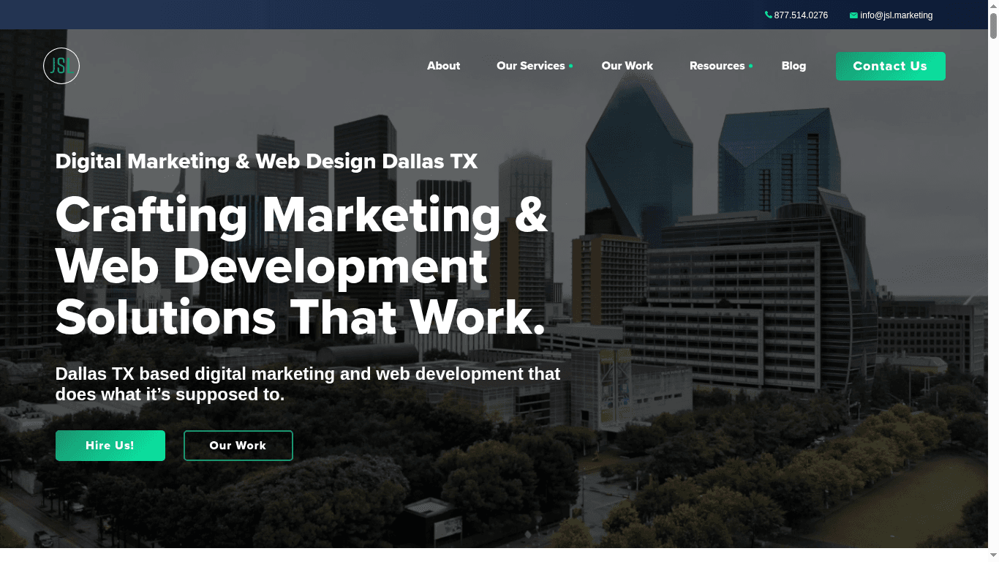Open the Resources menu item
Image resolution: width=999 pixels, height=562 pixels.
tap(717, 66)
